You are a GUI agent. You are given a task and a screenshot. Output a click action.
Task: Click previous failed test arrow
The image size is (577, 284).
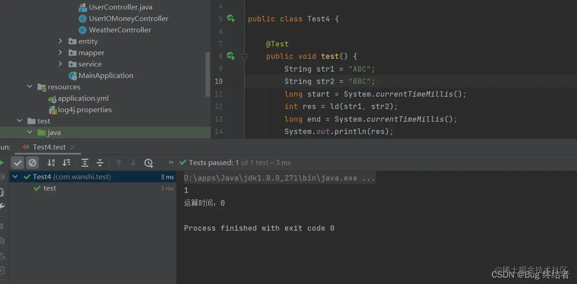(x=119, y=163)
